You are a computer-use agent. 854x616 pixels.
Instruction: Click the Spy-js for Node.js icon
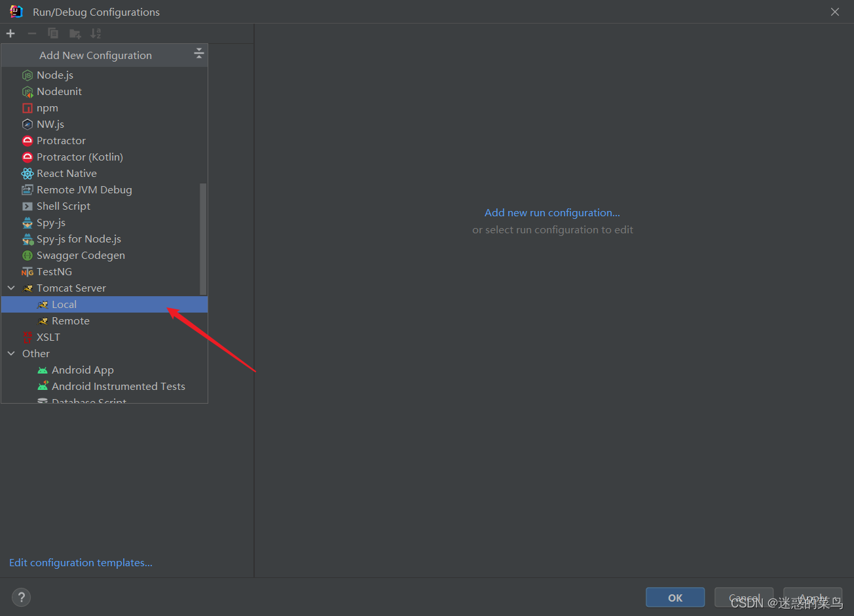point(28,239)
